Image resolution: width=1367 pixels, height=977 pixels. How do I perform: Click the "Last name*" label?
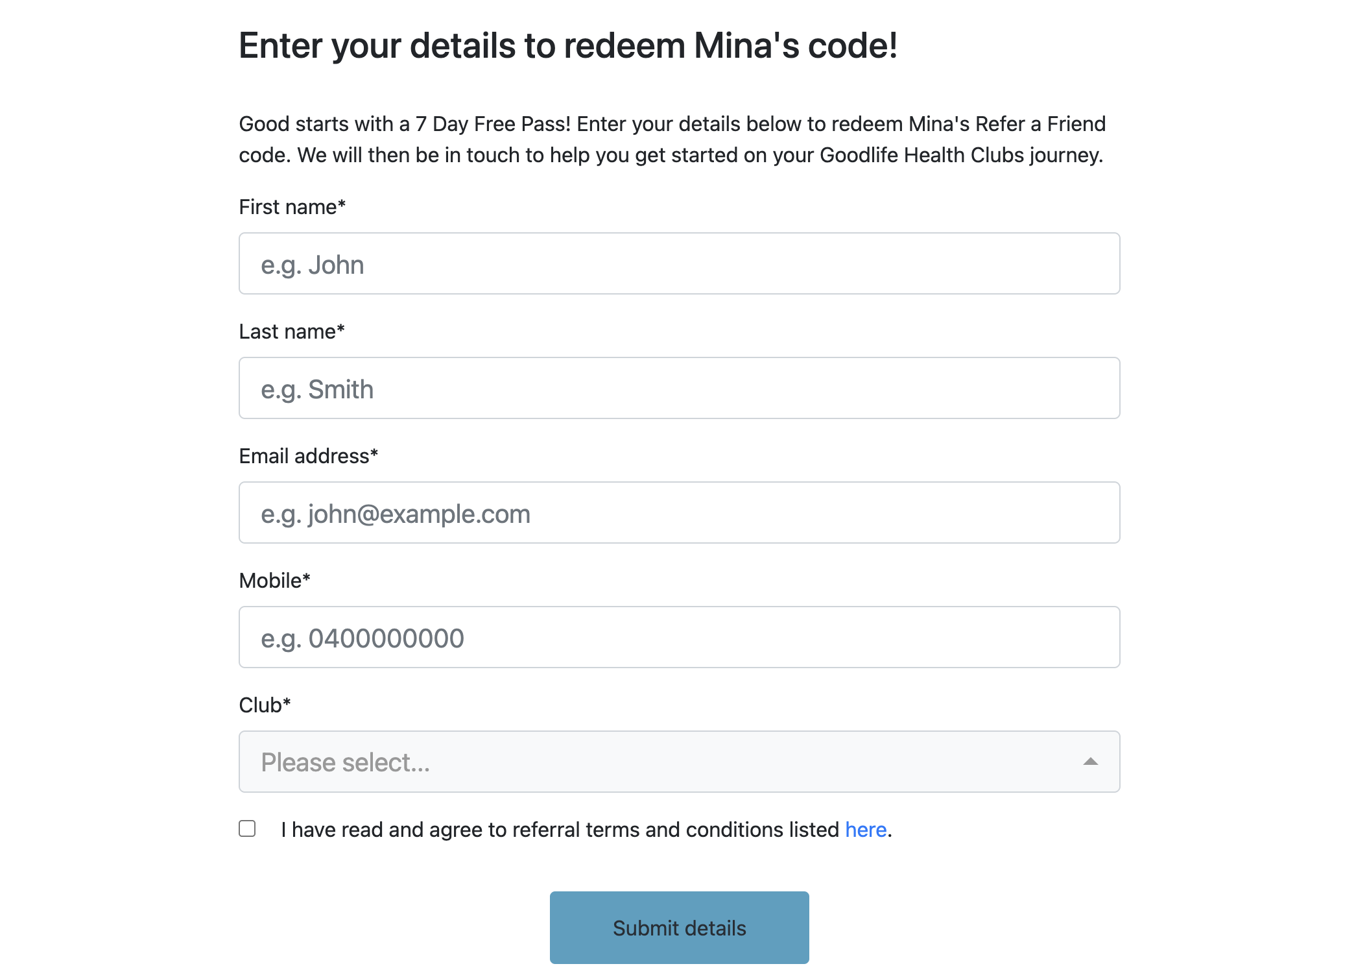[x=292, y=332]
